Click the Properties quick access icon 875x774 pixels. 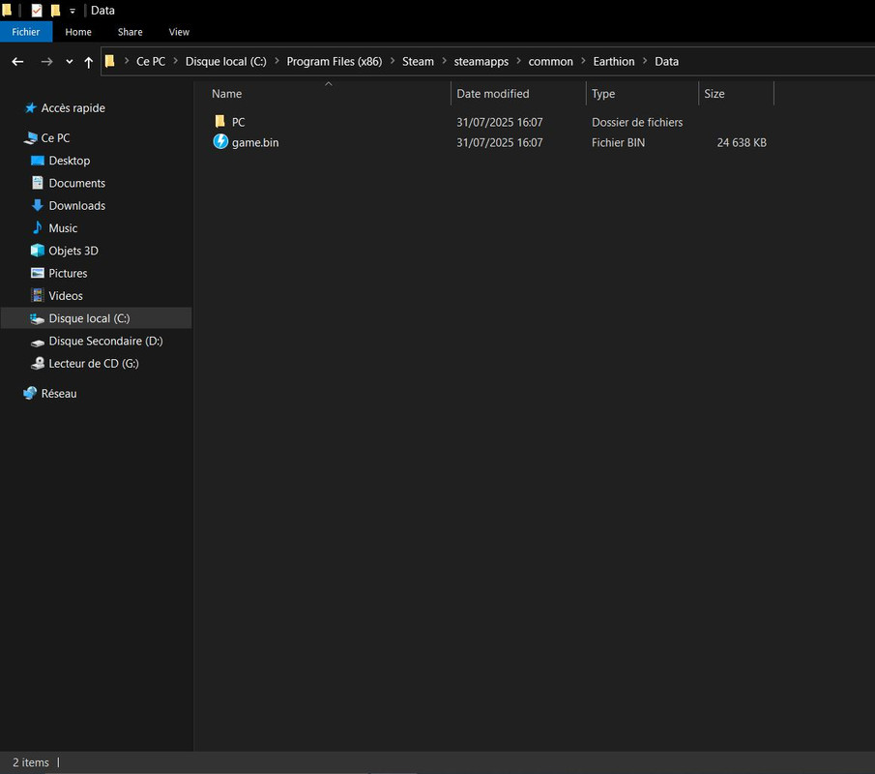37,10
